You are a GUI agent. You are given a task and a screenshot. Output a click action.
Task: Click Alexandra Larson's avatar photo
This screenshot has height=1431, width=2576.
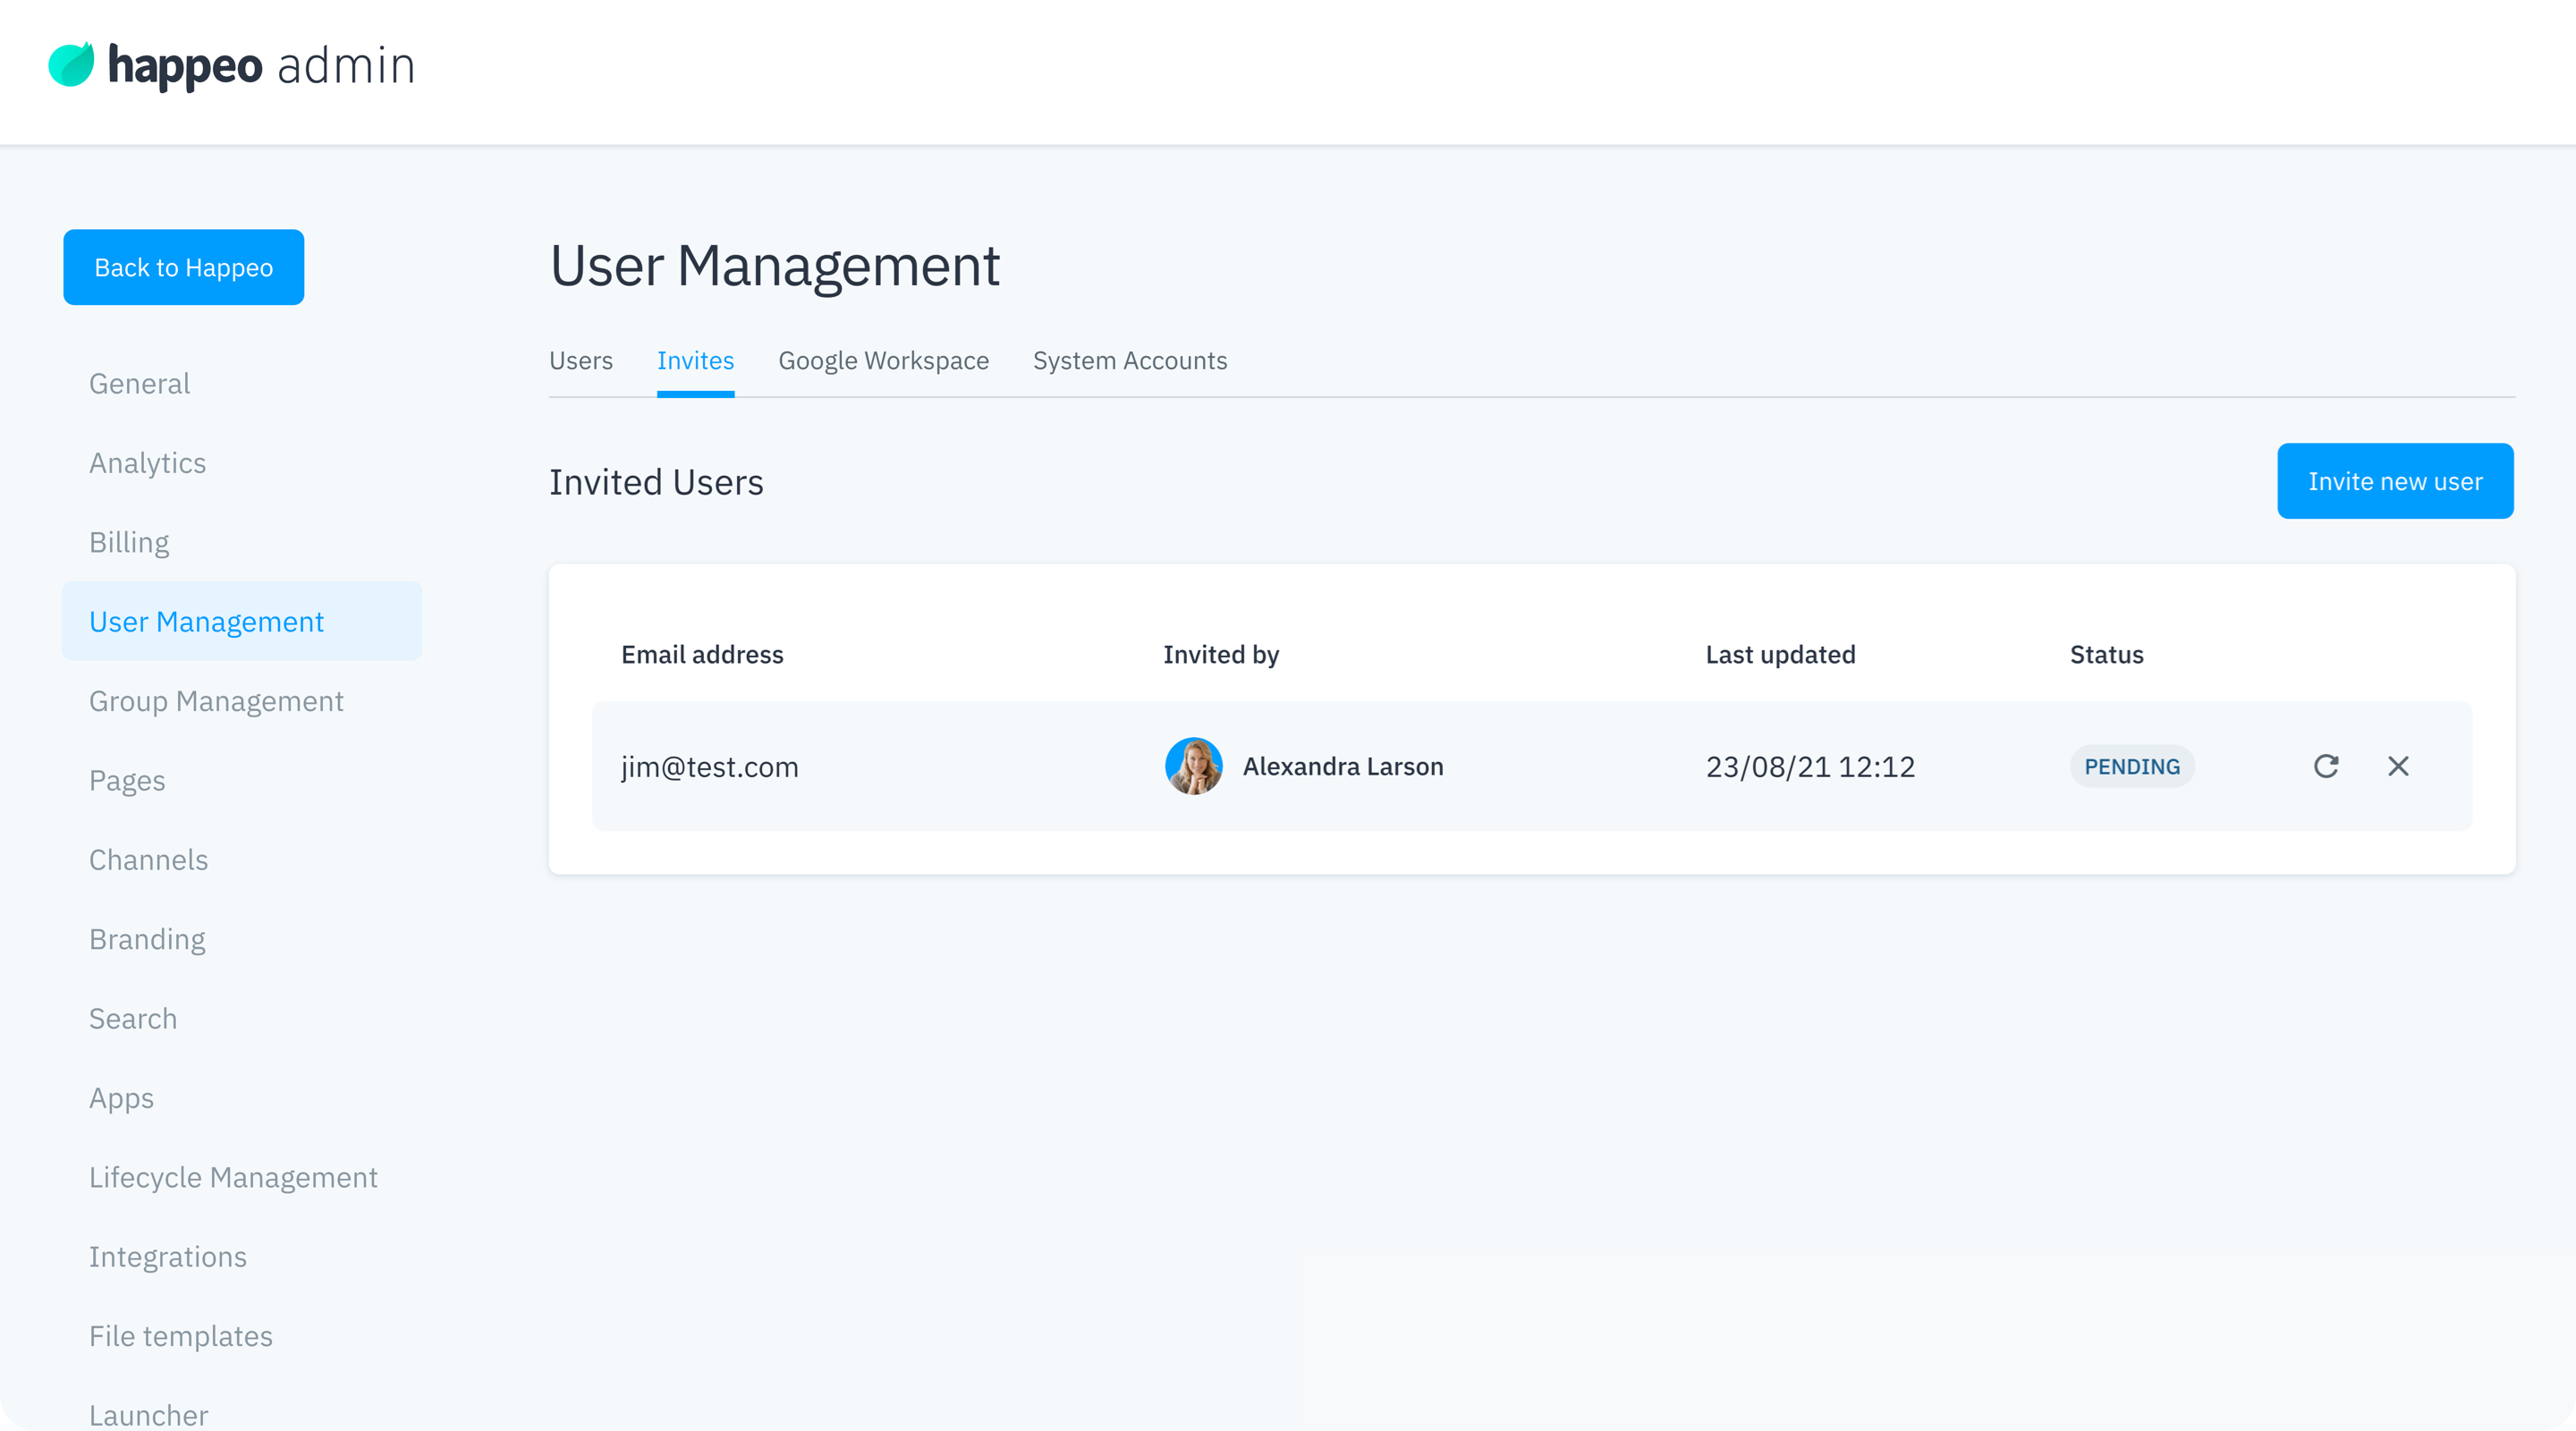1193,766
